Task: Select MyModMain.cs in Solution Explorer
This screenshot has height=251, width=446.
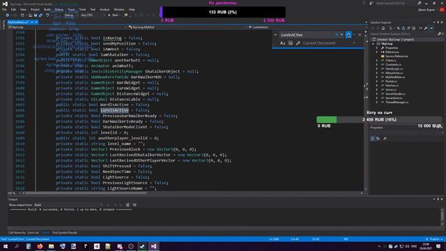Action: 395,77
